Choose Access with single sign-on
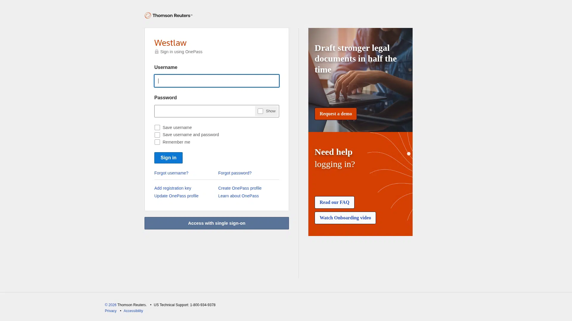 pos(217,223)
